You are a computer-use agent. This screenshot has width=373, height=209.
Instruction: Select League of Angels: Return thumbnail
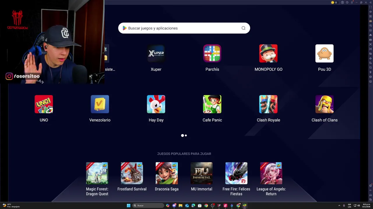pos(271,173)
